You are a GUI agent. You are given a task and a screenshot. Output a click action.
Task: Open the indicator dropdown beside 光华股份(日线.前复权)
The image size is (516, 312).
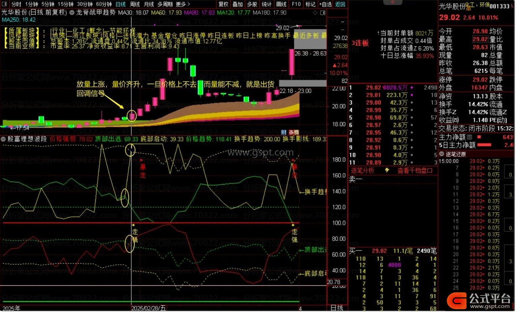click(x=72, y=12)
